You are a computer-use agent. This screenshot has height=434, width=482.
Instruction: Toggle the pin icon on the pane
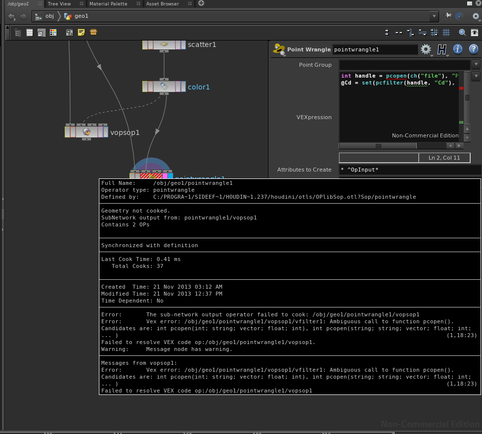pyautogui.click(x=448, y=16)
